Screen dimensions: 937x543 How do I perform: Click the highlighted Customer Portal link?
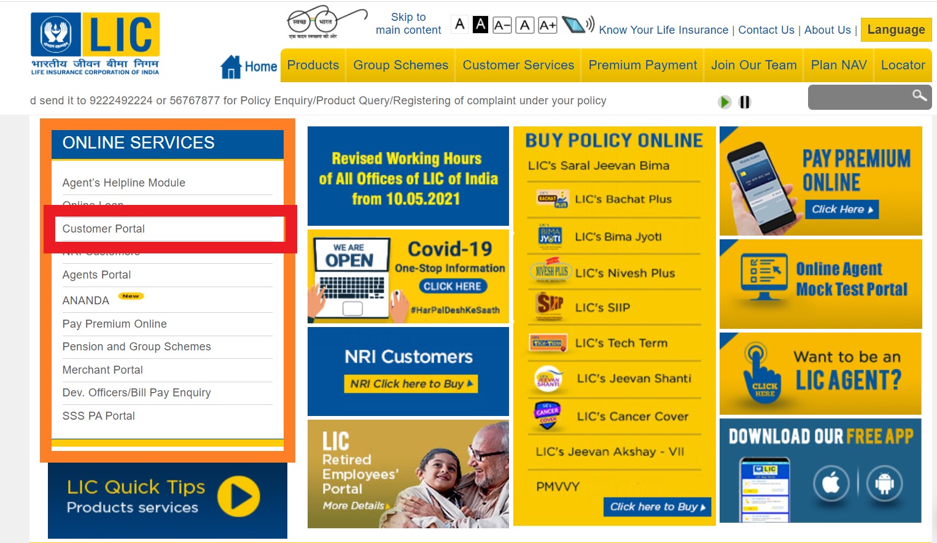click(104, 228)
